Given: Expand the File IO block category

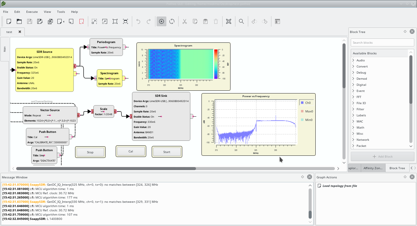Looking at the screenshot, I should click(353, 103).
